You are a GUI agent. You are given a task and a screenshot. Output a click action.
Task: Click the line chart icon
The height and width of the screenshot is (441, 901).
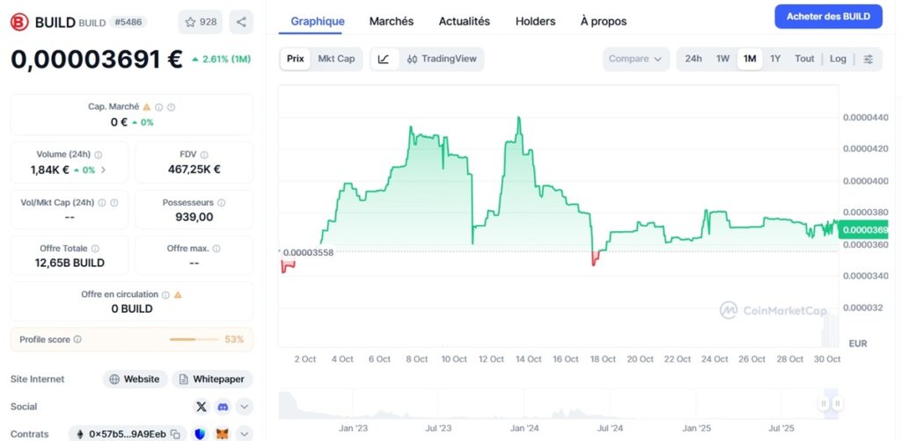click(x=384, y=59)
